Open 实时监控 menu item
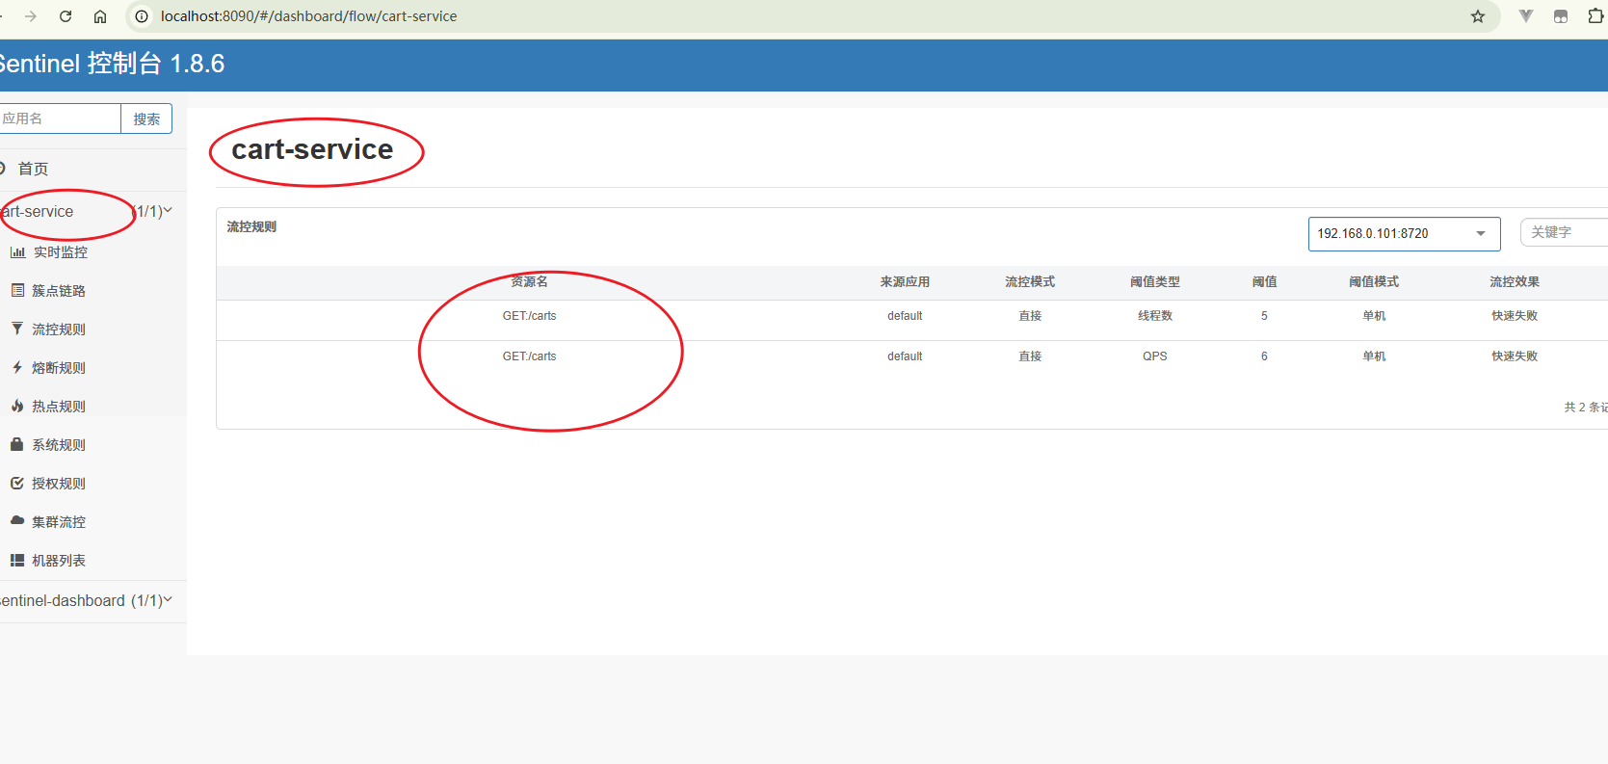The width and height of the screenshot is (1608, 764). tap(61, 252)
